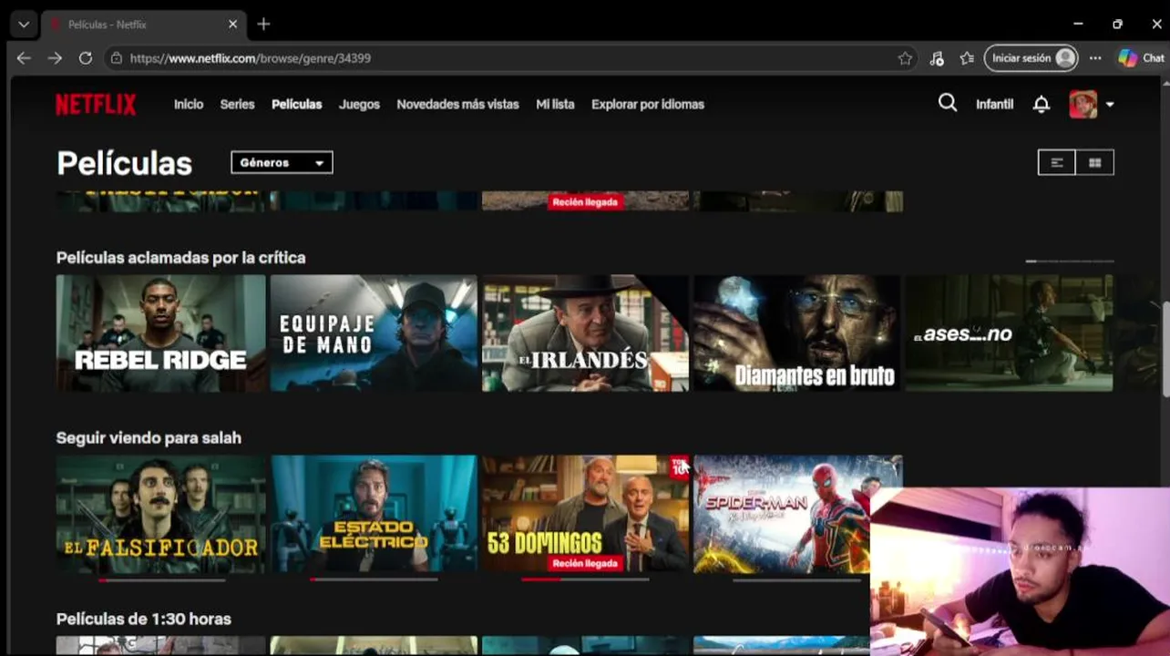Click the Netflix logo
The height and width of the screenshot is (656, 1170).
pos(96,105)
